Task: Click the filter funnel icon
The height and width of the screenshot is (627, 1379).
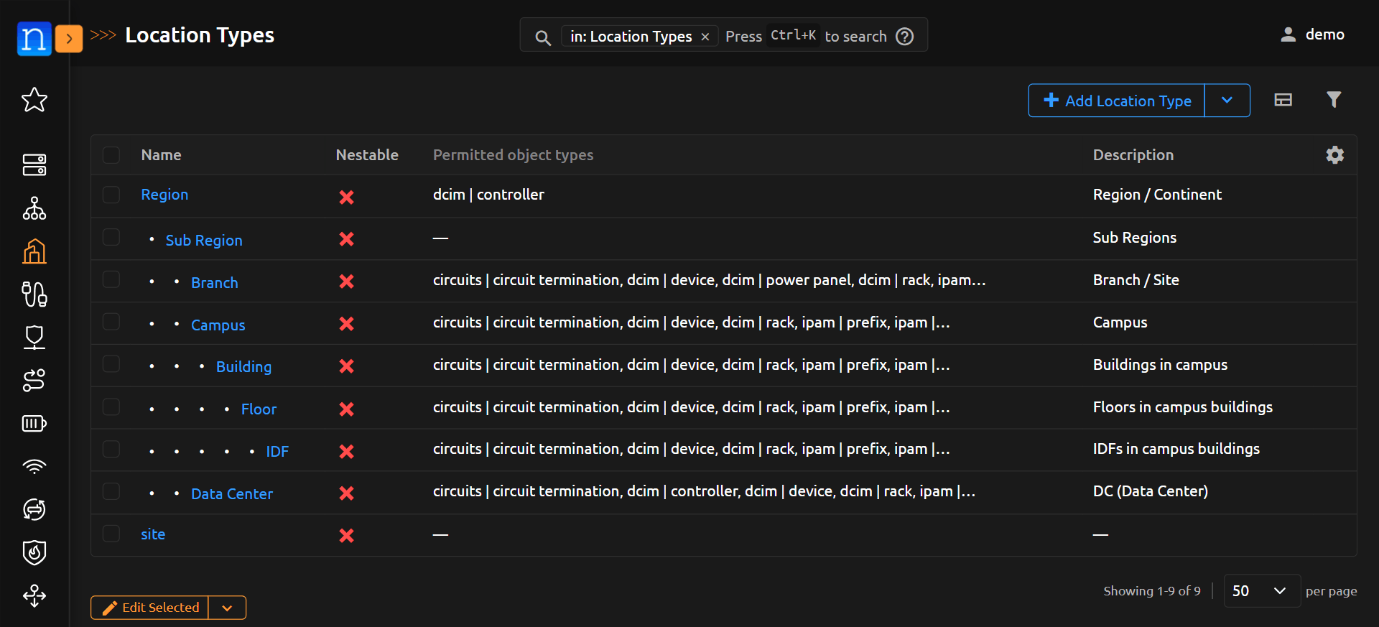Action: point(1333,100)
